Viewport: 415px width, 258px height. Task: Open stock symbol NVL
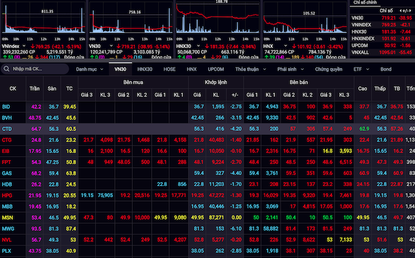coord(6,240)
